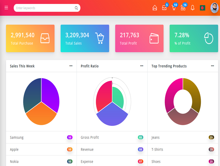Image resolution: width=220 pixels, height=166 pixels.
Task: Open the open-envelope mail icon
Action: 155,8
